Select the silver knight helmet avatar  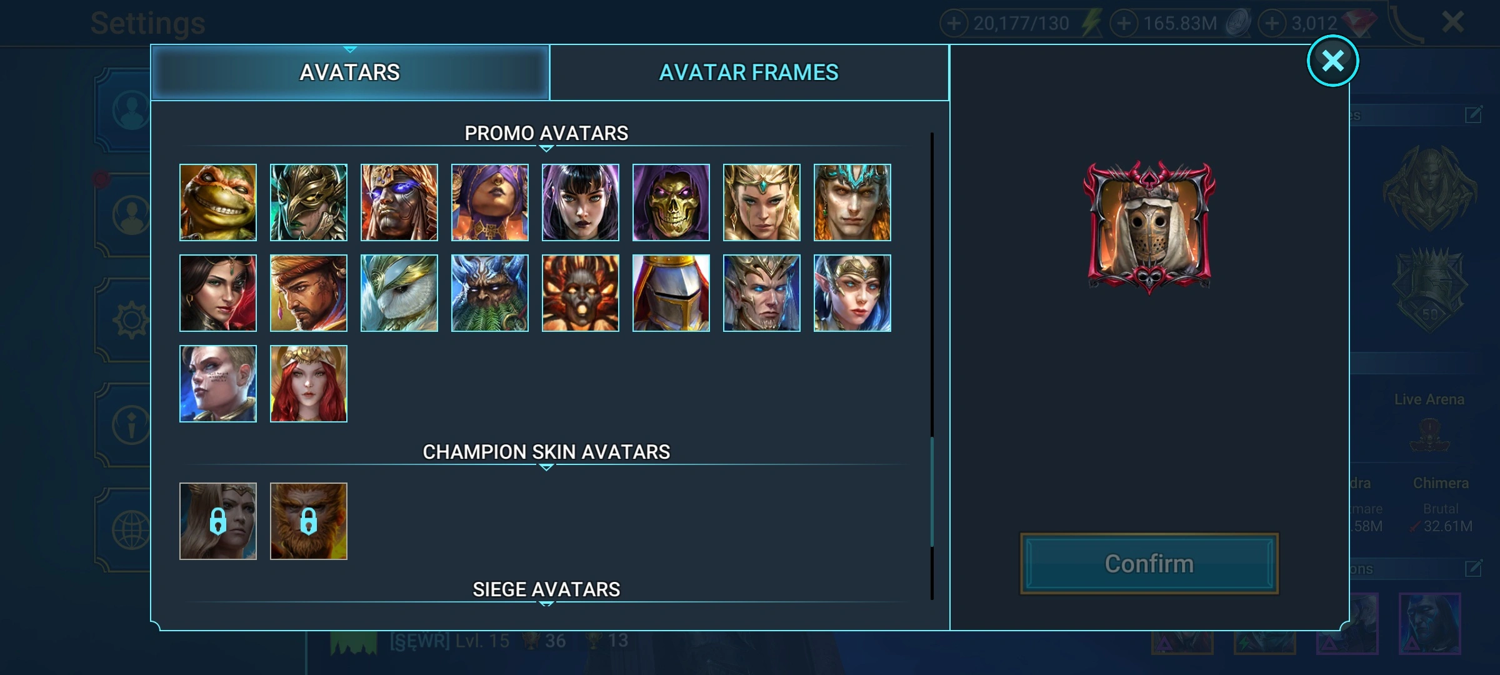671,293
